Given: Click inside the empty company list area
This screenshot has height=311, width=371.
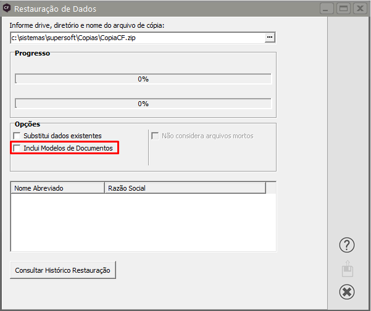Looking at the screenshot, I should (x=143, y=222).
